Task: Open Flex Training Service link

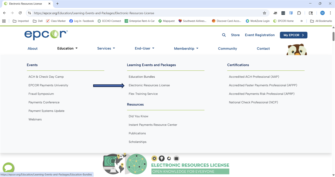Action: tap(143, 94)
